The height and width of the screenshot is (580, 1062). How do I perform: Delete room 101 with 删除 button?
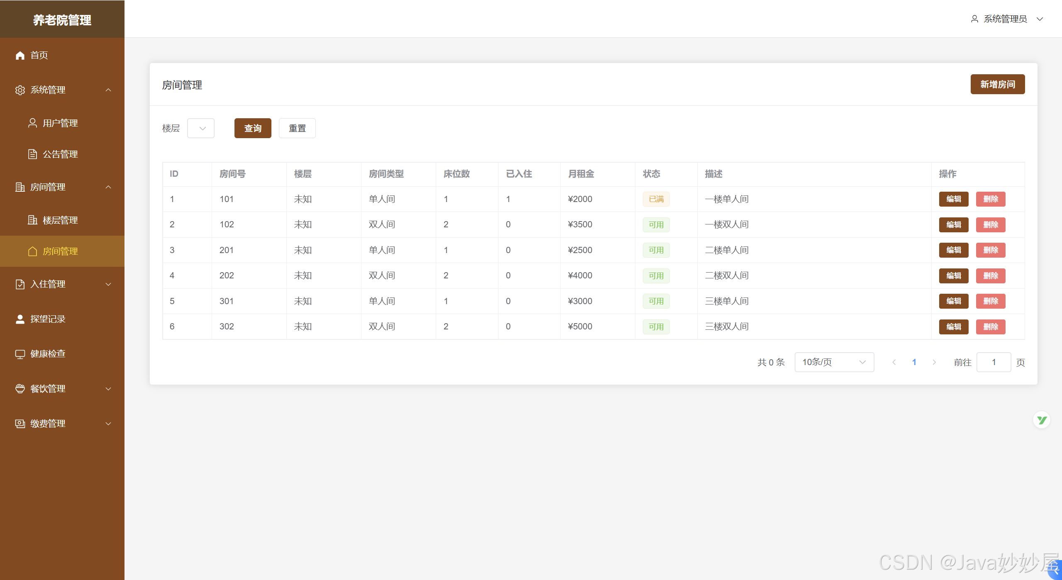click(x=990, y=199)
